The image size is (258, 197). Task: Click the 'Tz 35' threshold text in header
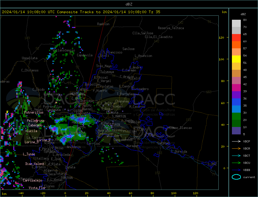click(x=154, y=12)
